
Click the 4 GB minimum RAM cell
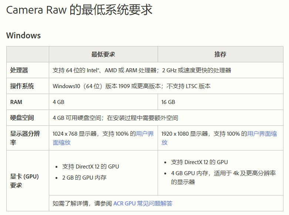58,102
